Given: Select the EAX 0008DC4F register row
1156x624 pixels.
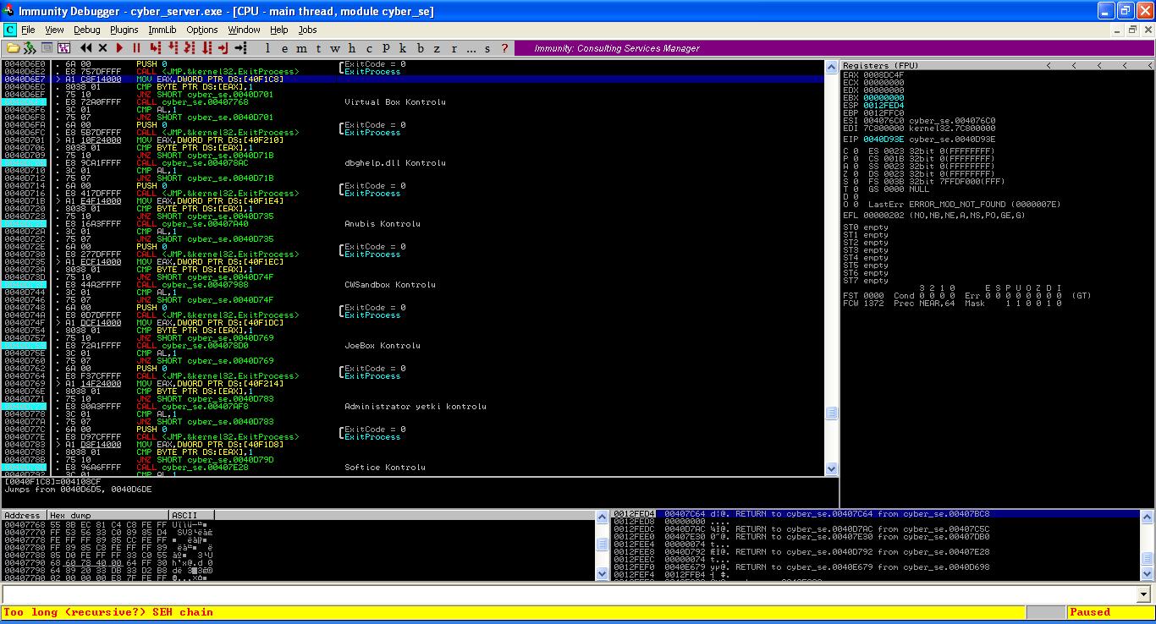Looking at the screenshot, I should tap(873, 74).
